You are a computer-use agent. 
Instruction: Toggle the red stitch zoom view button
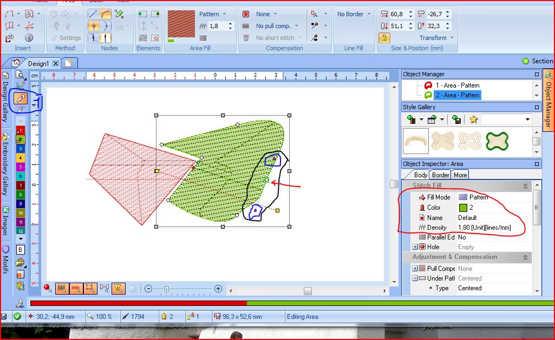click(76, 289)
